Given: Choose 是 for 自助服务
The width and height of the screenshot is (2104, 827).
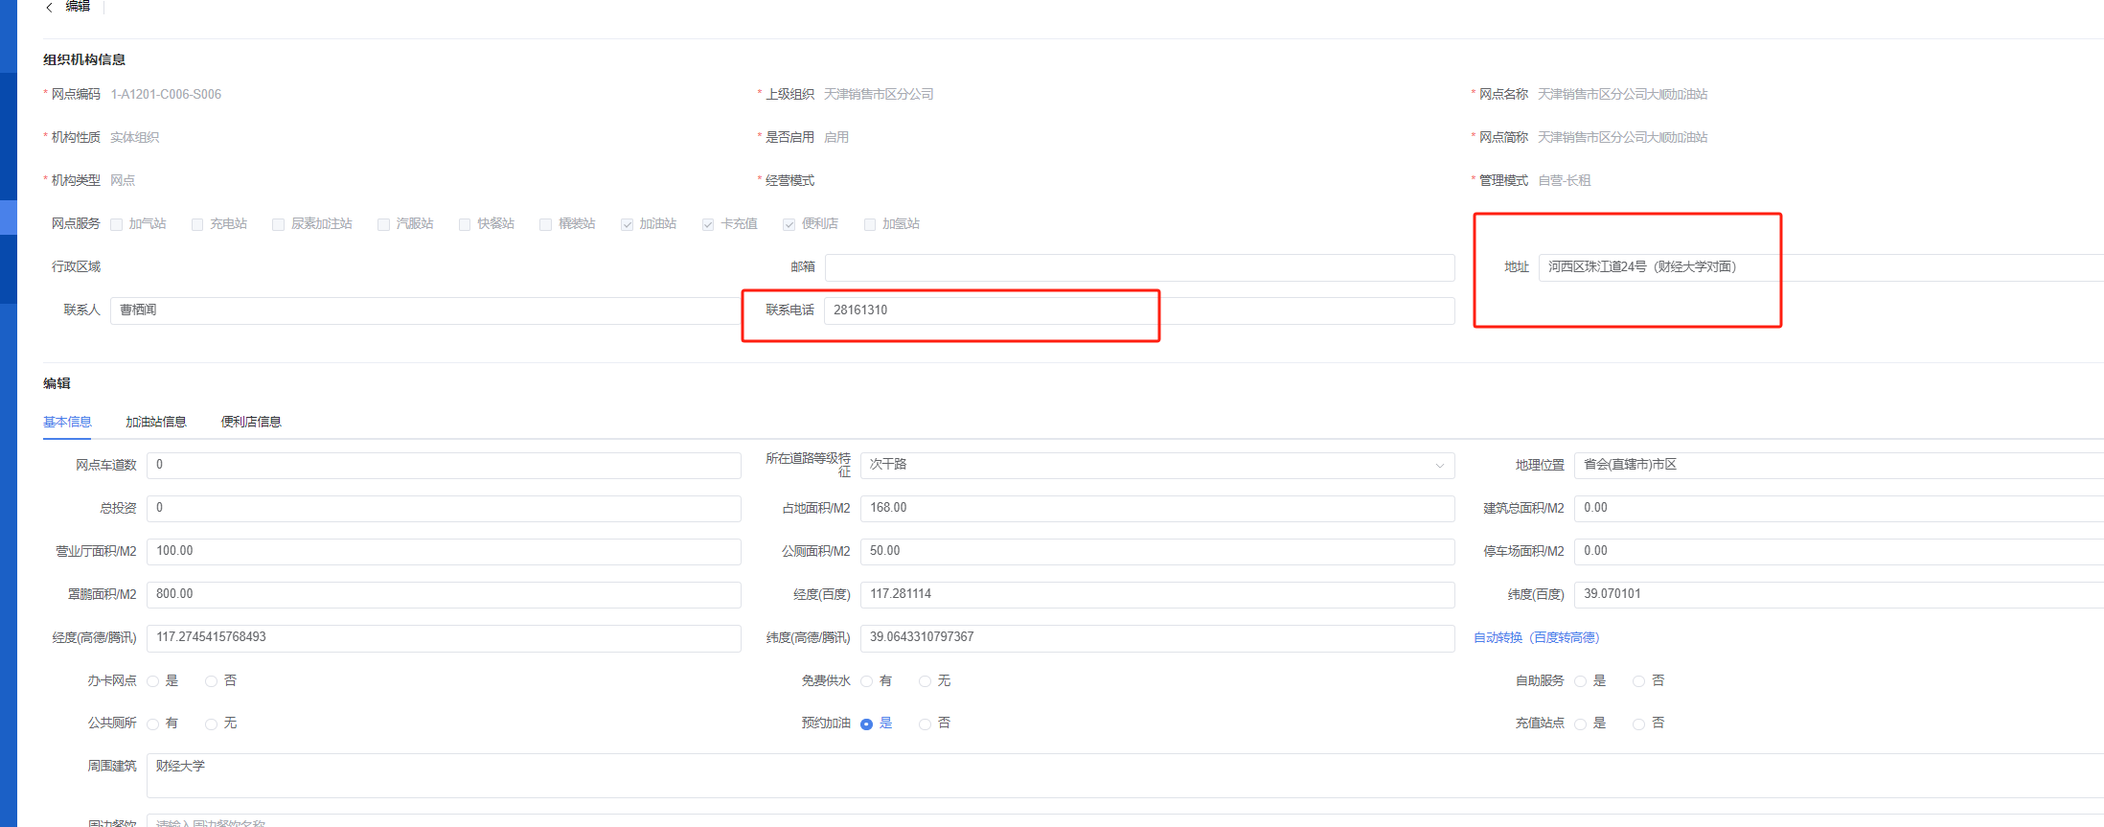Looking at the screenshot, I should [1581, 681].
